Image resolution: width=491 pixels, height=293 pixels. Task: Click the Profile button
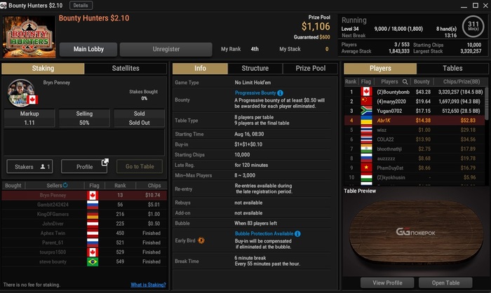pos(84,167)
